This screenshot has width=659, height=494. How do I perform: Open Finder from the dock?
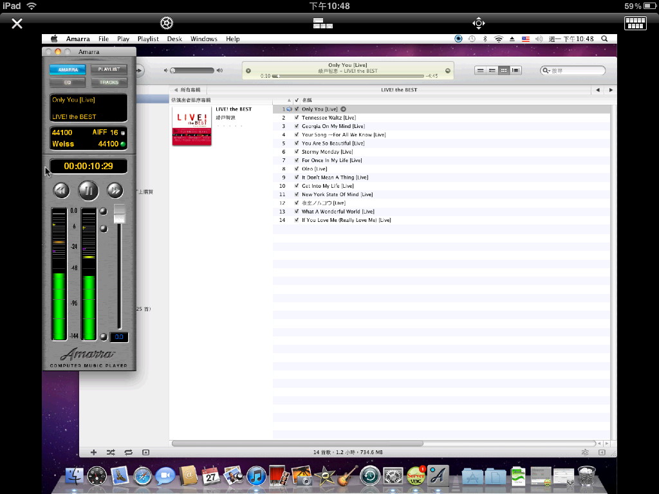coord(75,475)
